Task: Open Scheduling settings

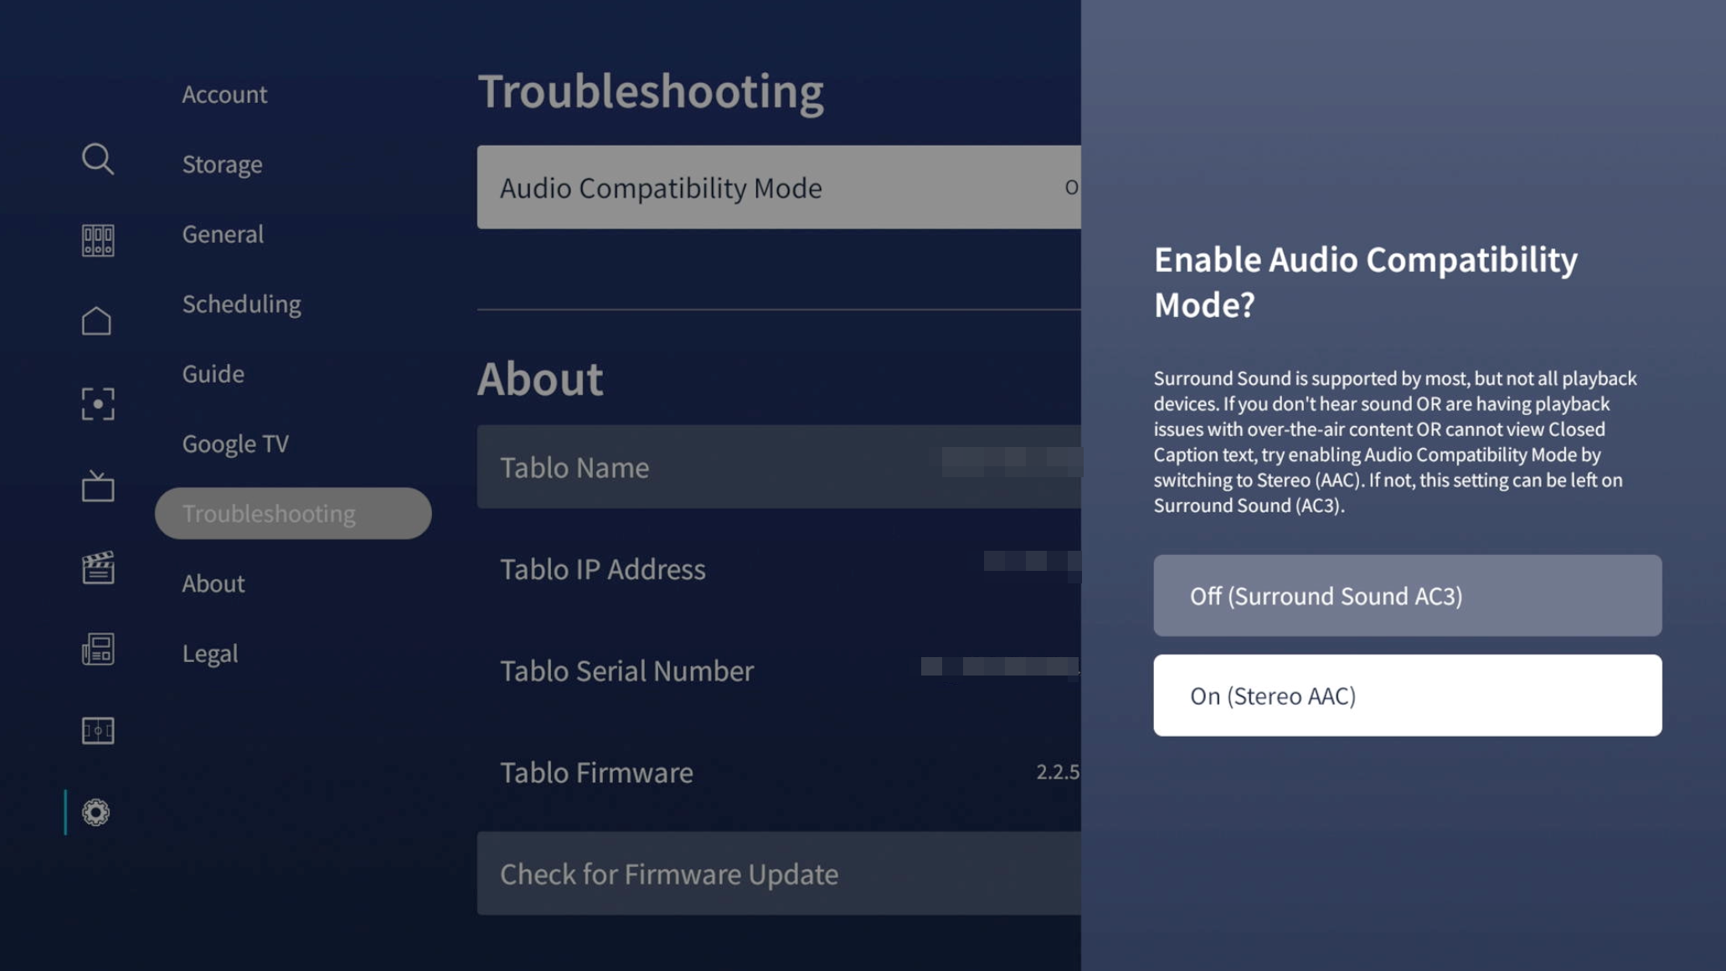Action: [241, 304]
